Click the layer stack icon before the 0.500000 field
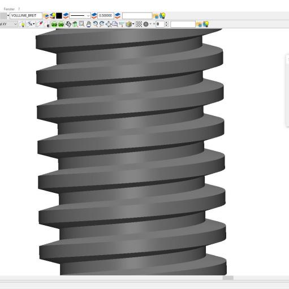The width and height of the screenshot is (289, 289). pyautogui.click(x=94, y=16)
